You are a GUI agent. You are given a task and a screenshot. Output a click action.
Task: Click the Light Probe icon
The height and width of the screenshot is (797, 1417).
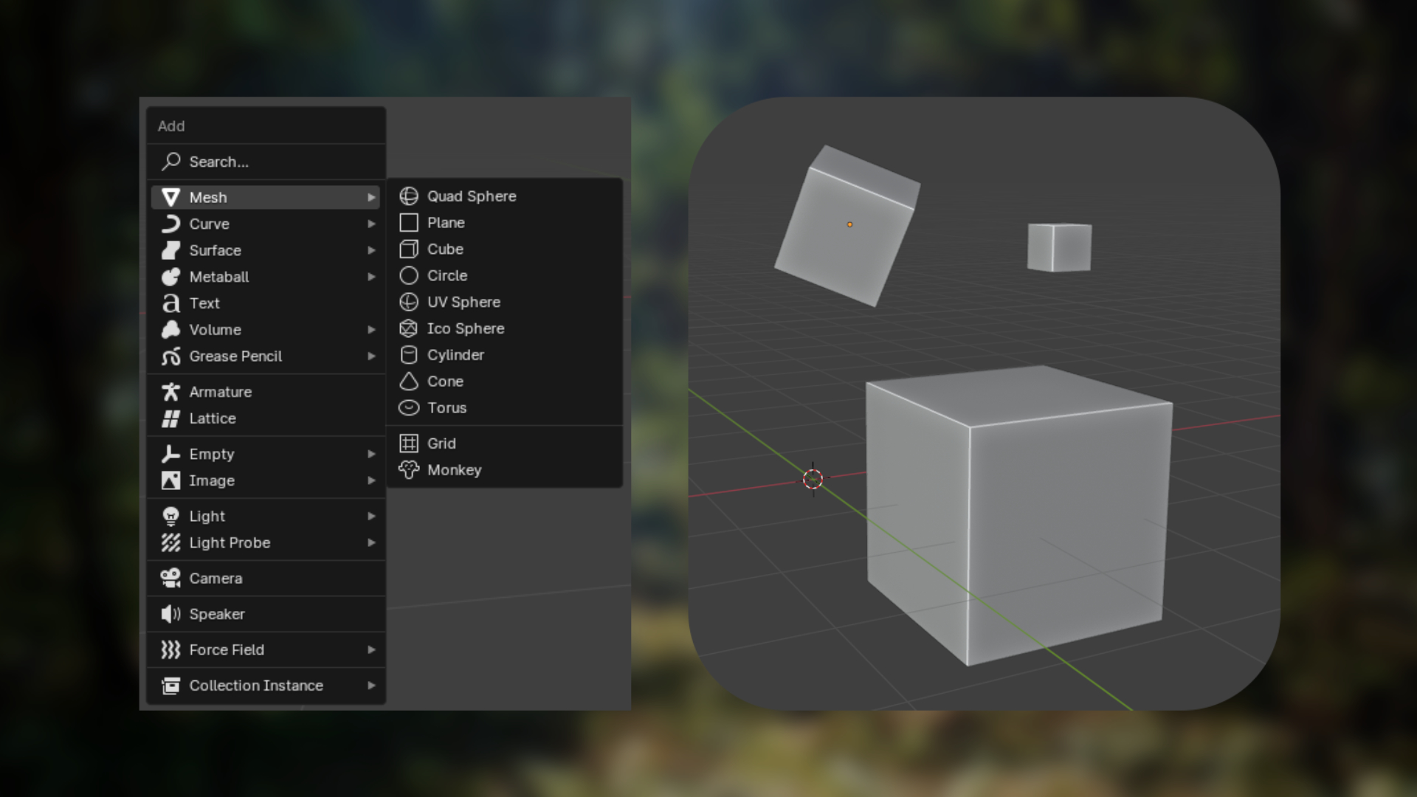170,542
